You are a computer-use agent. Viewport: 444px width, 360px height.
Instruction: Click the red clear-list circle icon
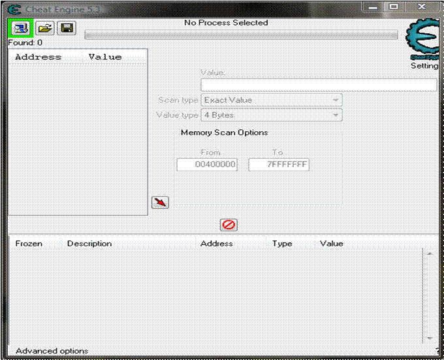point(229,225)
